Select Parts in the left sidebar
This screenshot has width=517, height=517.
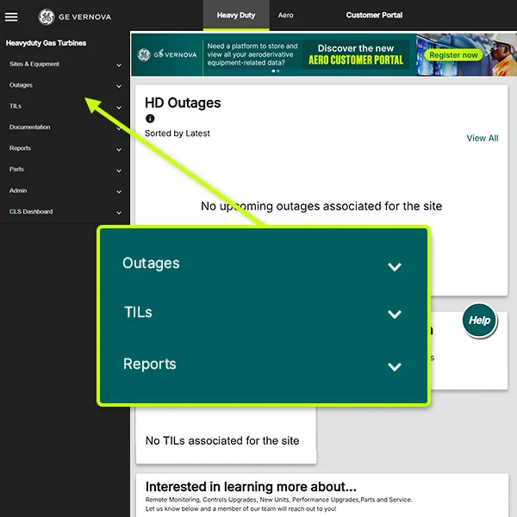(x=16, y=169)
